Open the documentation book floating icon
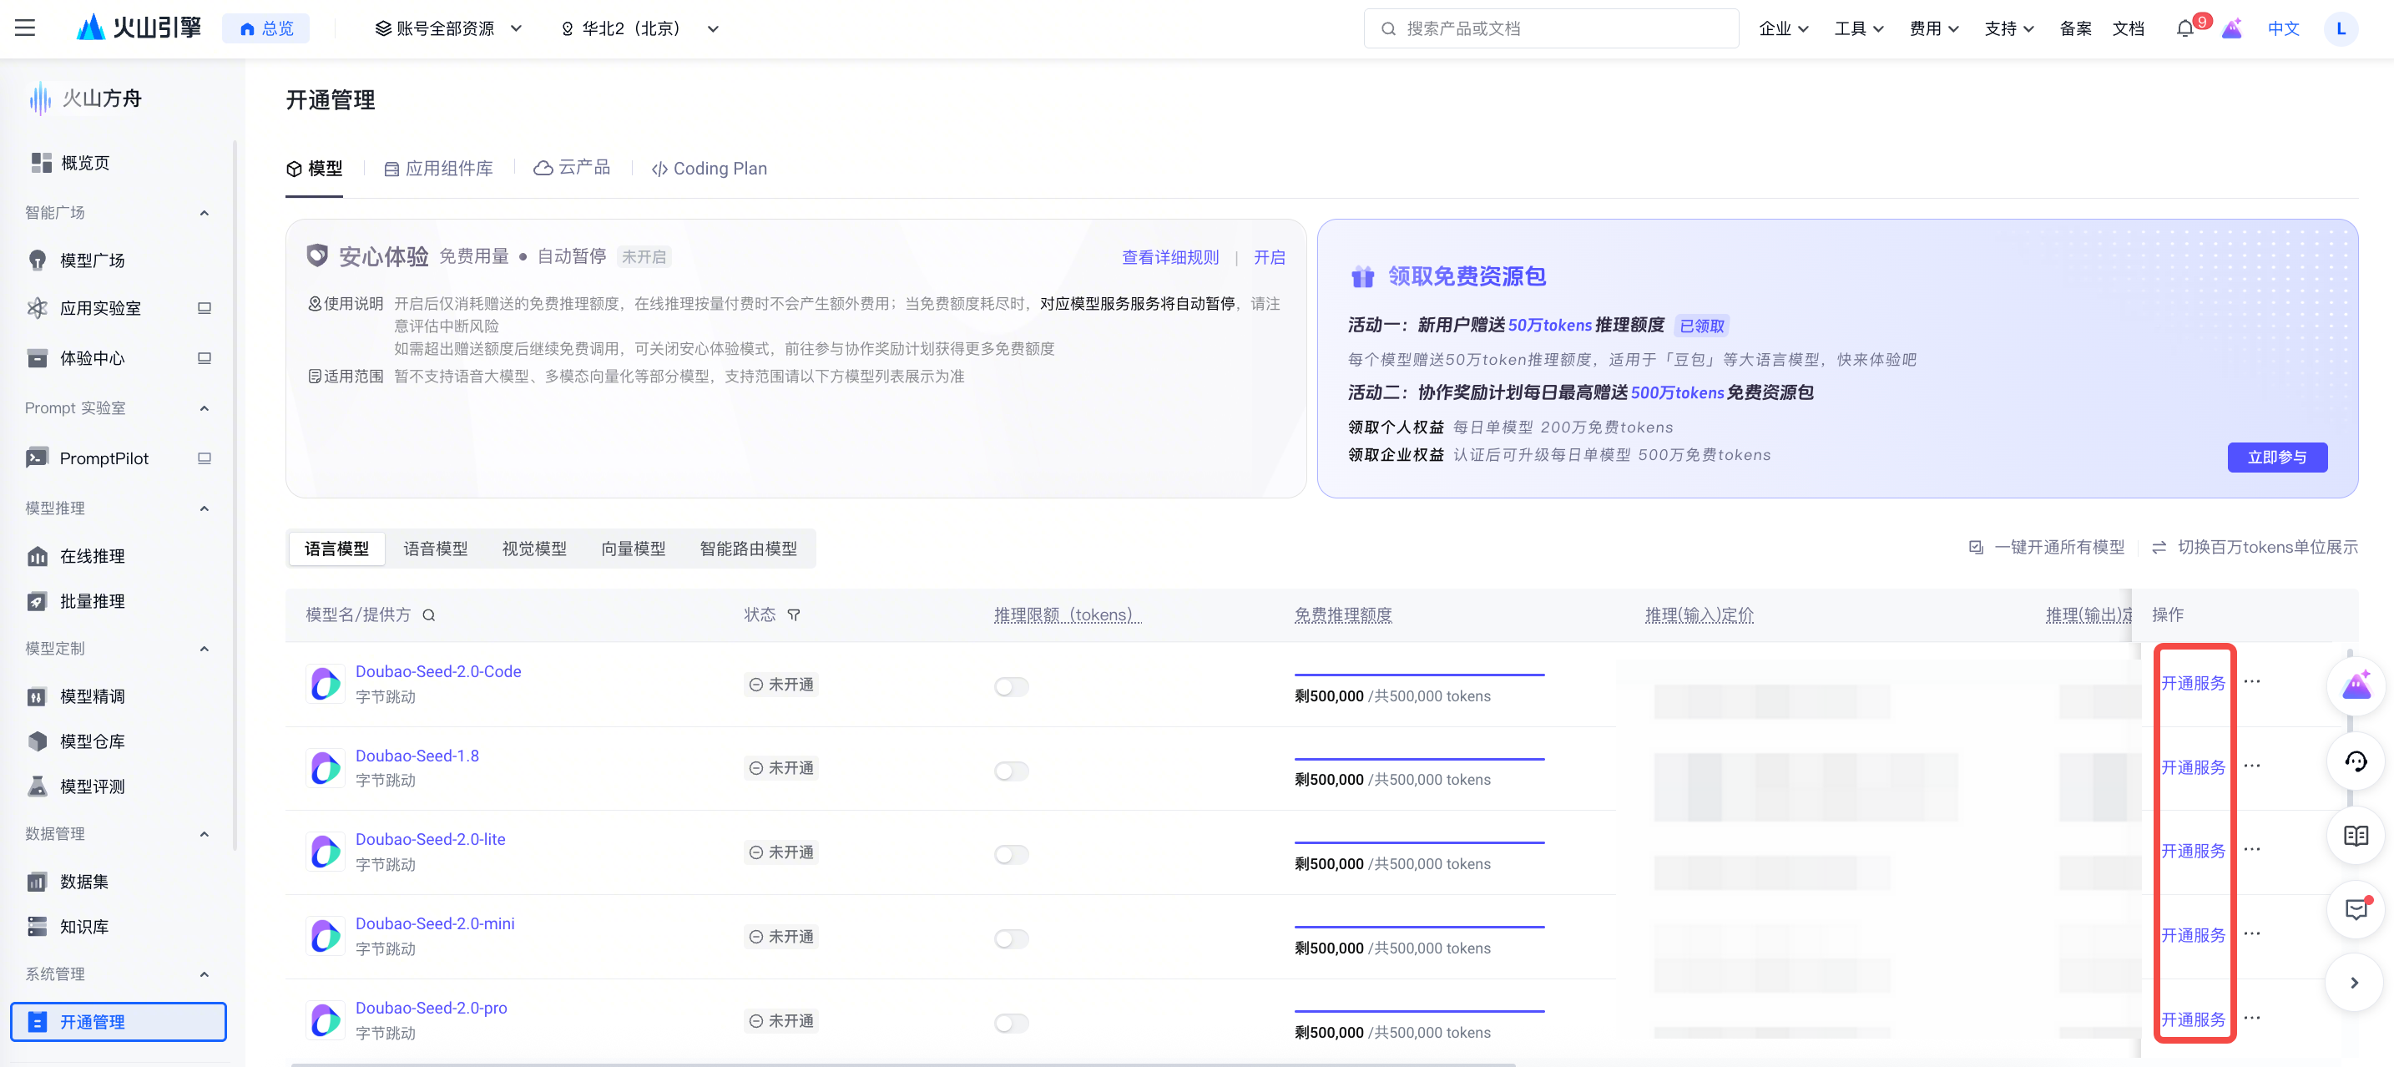This screenshot has height=1067, width=2394. tap(2355, 836)
